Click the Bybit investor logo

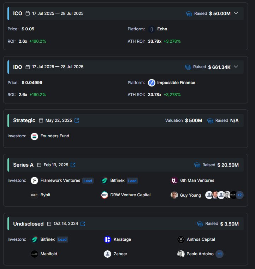click(34, 195)
